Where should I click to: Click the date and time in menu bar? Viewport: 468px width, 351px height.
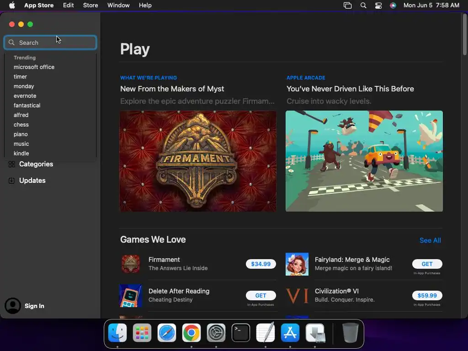(431, 5)
